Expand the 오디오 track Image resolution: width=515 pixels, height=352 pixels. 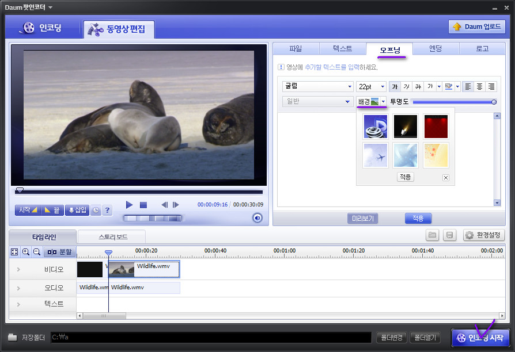(x=18, y=288)
